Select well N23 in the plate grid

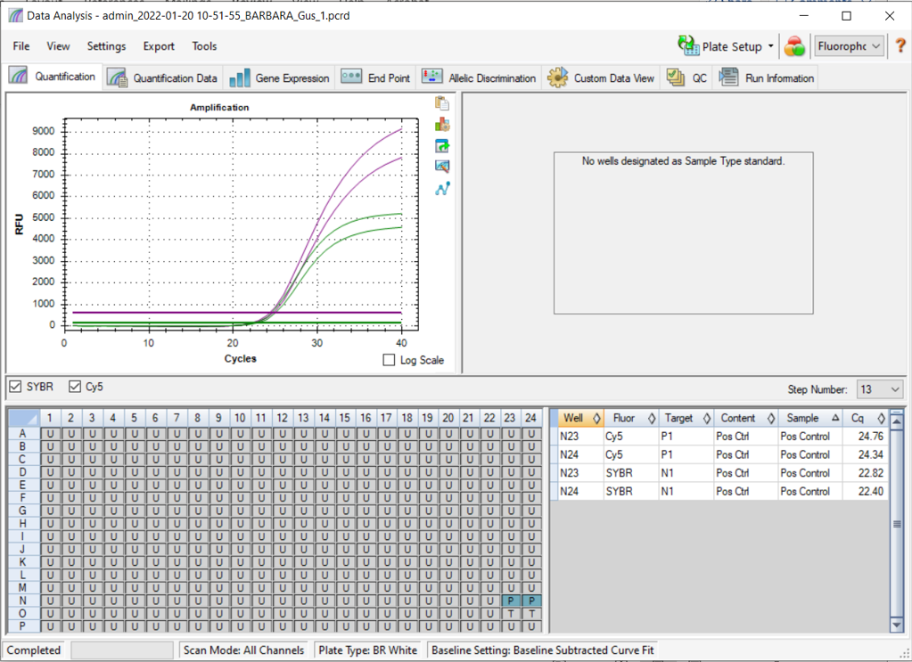pos(510,601)
